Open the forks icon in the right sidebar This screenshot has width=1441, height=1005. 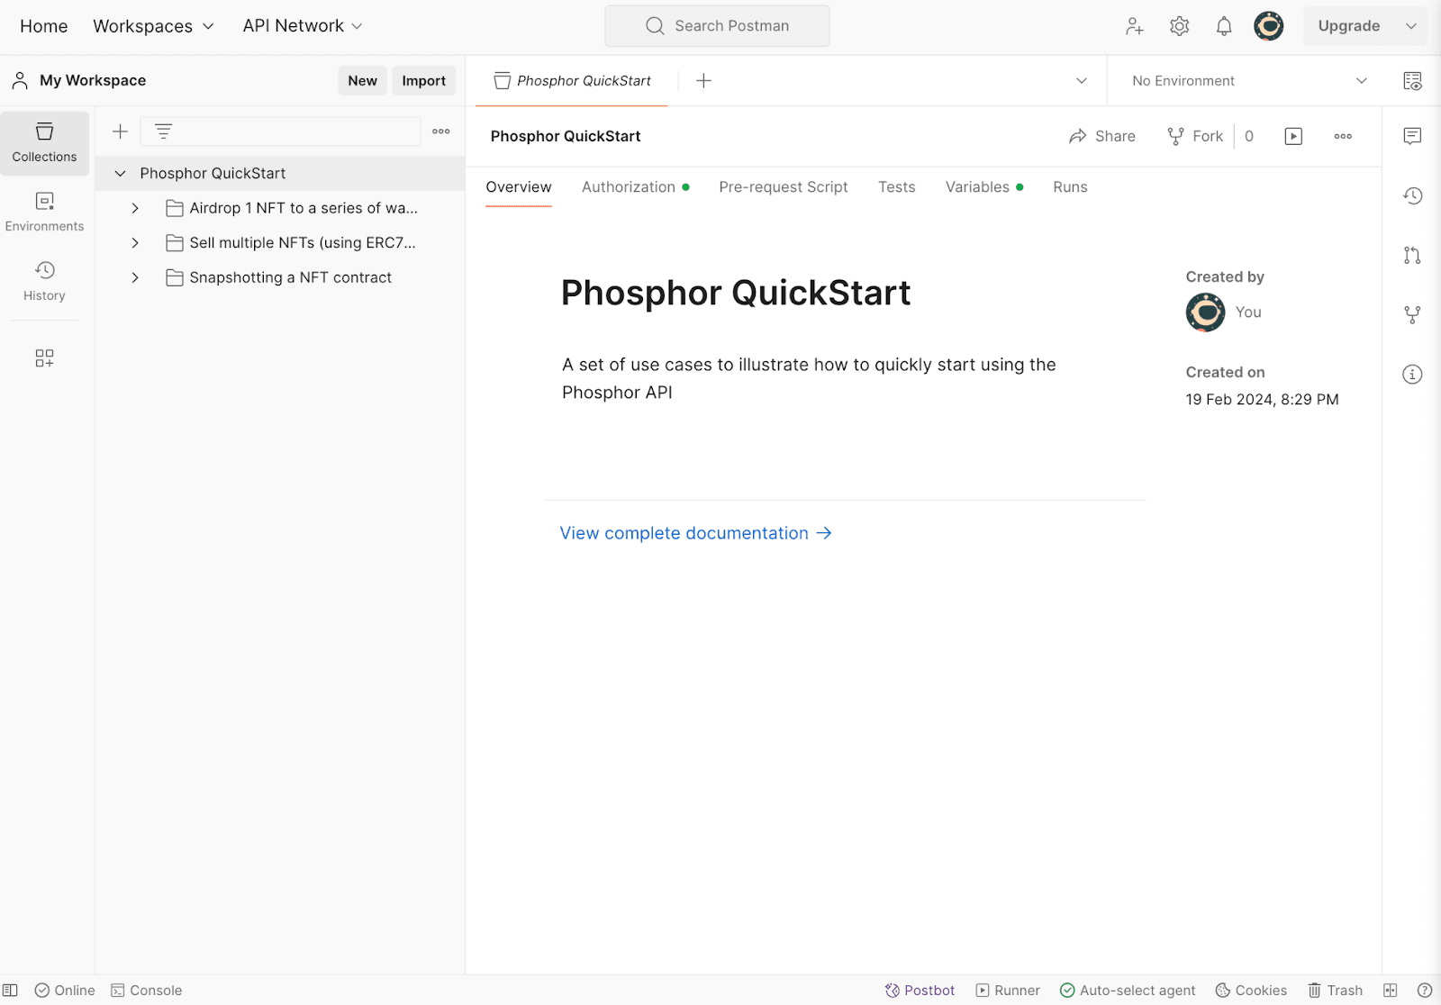pyautogui.click(x=1412, y=314)
